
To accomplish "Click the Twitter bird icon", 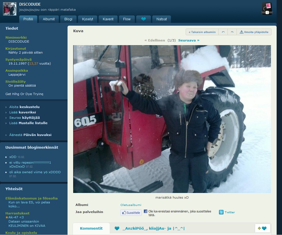I will tap(221, 212).
